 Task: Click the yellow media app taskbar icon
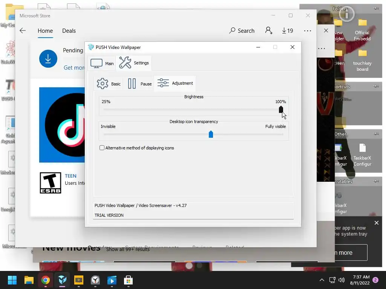tap(79, 280)
